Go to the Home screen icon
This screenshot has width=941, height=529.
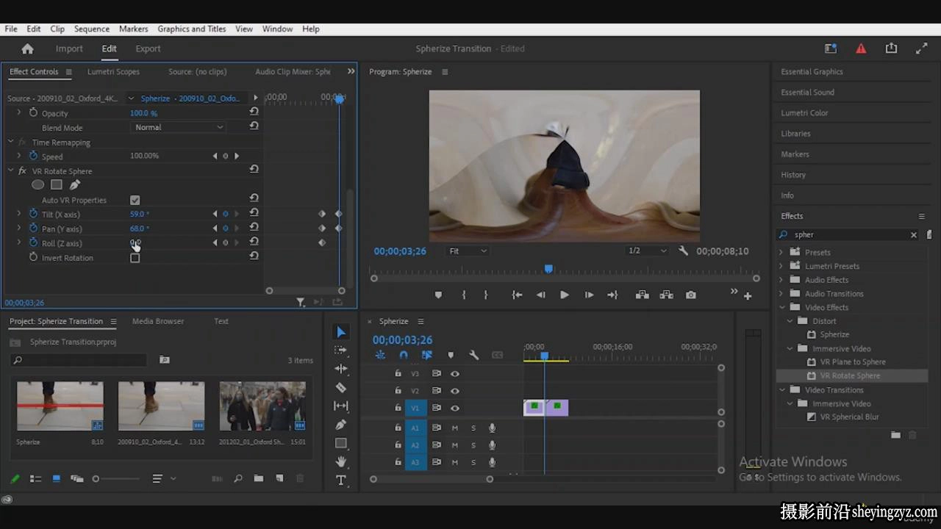pos(27,48)
